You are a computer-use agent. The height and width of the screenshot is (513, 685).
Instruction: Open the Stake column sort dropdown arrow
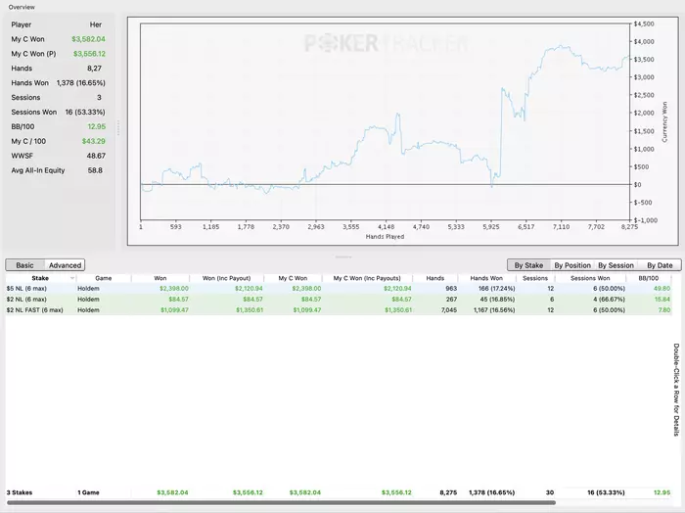[x=72, y=278]
